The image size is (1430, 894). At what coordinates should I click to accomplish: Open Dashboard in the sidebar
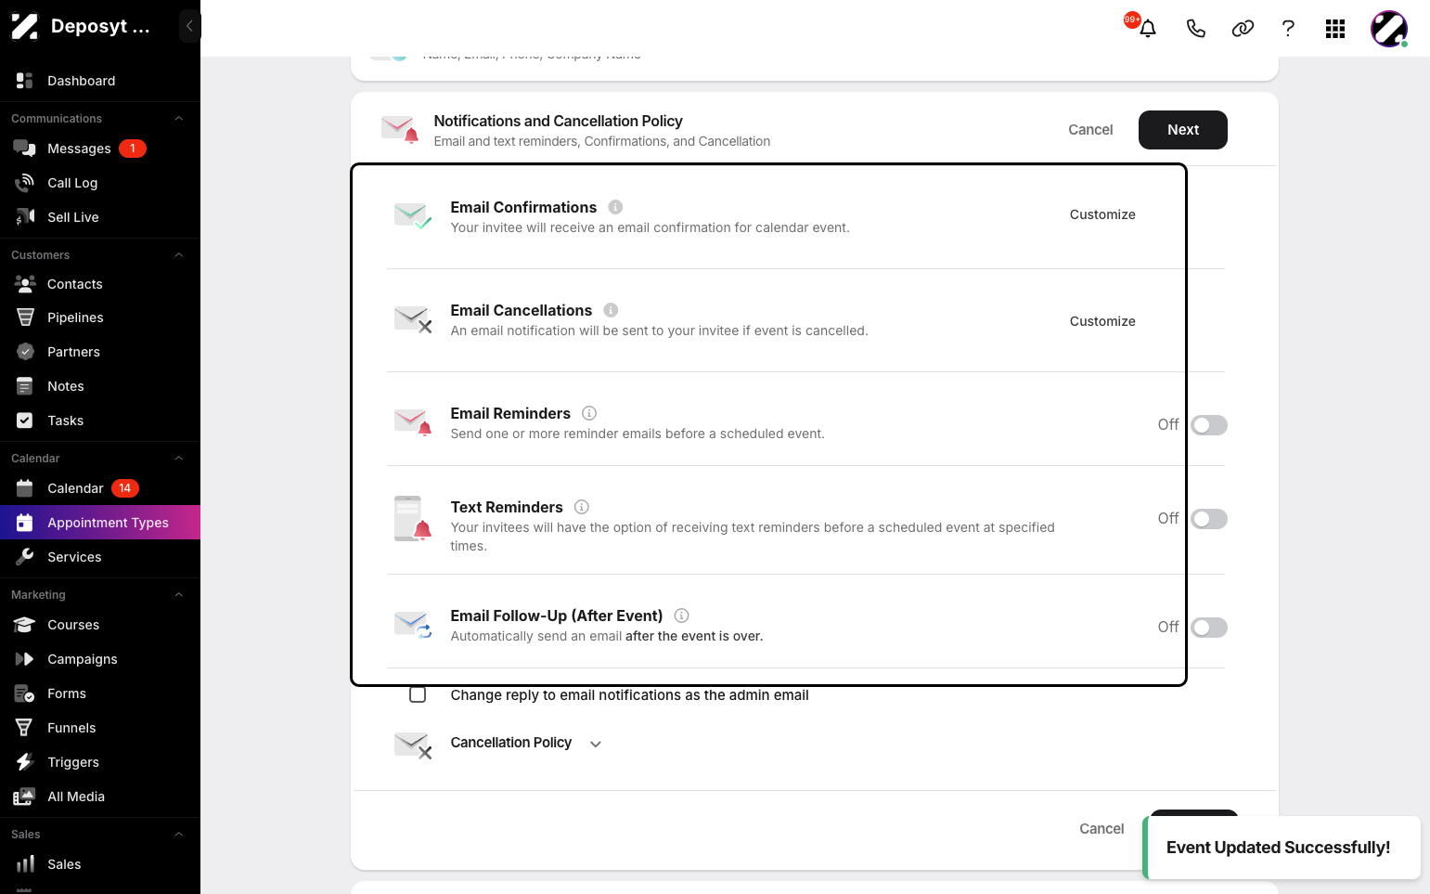coord(100,81)
